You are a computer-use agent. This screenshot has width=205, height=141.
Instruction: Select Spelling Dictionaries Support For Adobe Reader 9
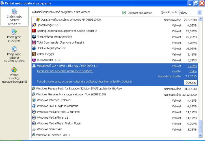click(115, 31)
